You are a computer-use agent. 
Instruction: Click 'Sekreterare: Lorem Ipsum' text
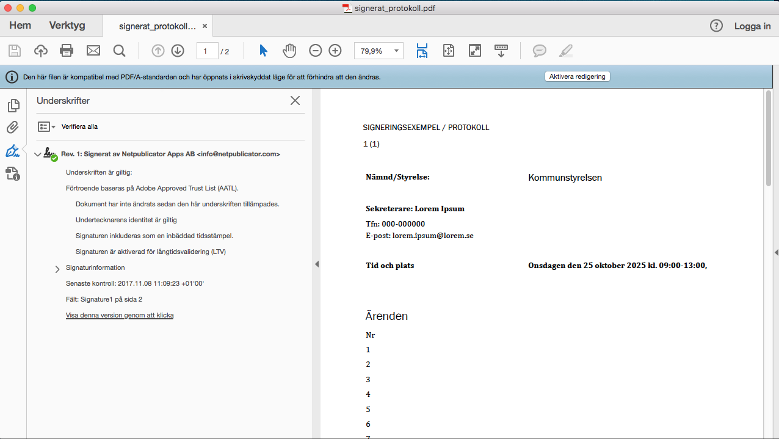415,209
